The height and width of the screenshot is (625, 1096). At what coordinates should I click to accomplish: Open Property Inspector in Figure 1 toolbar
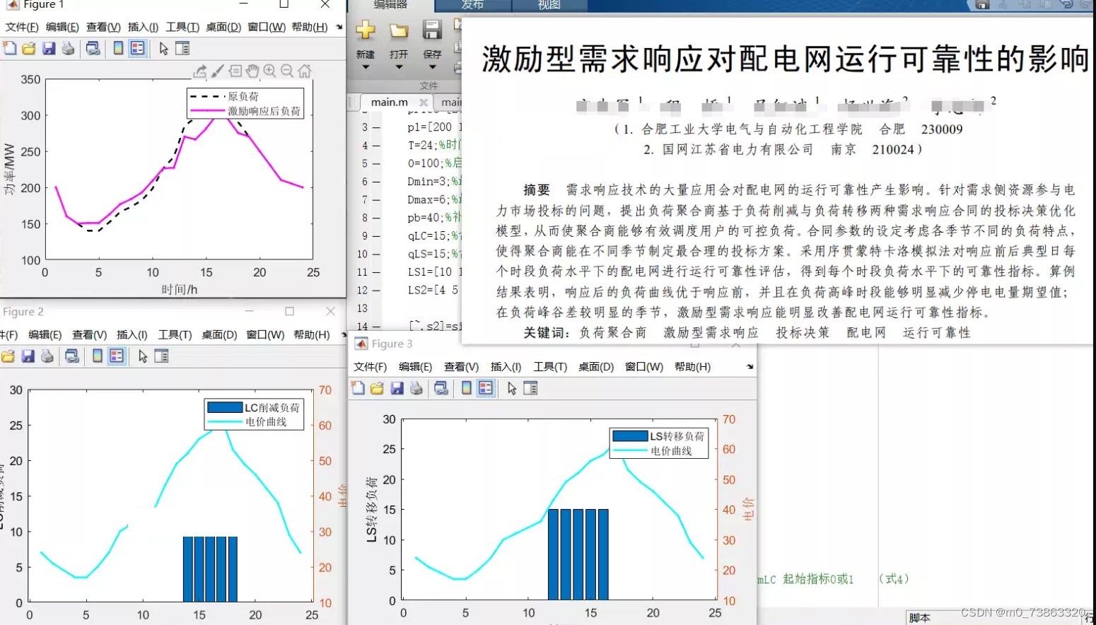(182, 48)
